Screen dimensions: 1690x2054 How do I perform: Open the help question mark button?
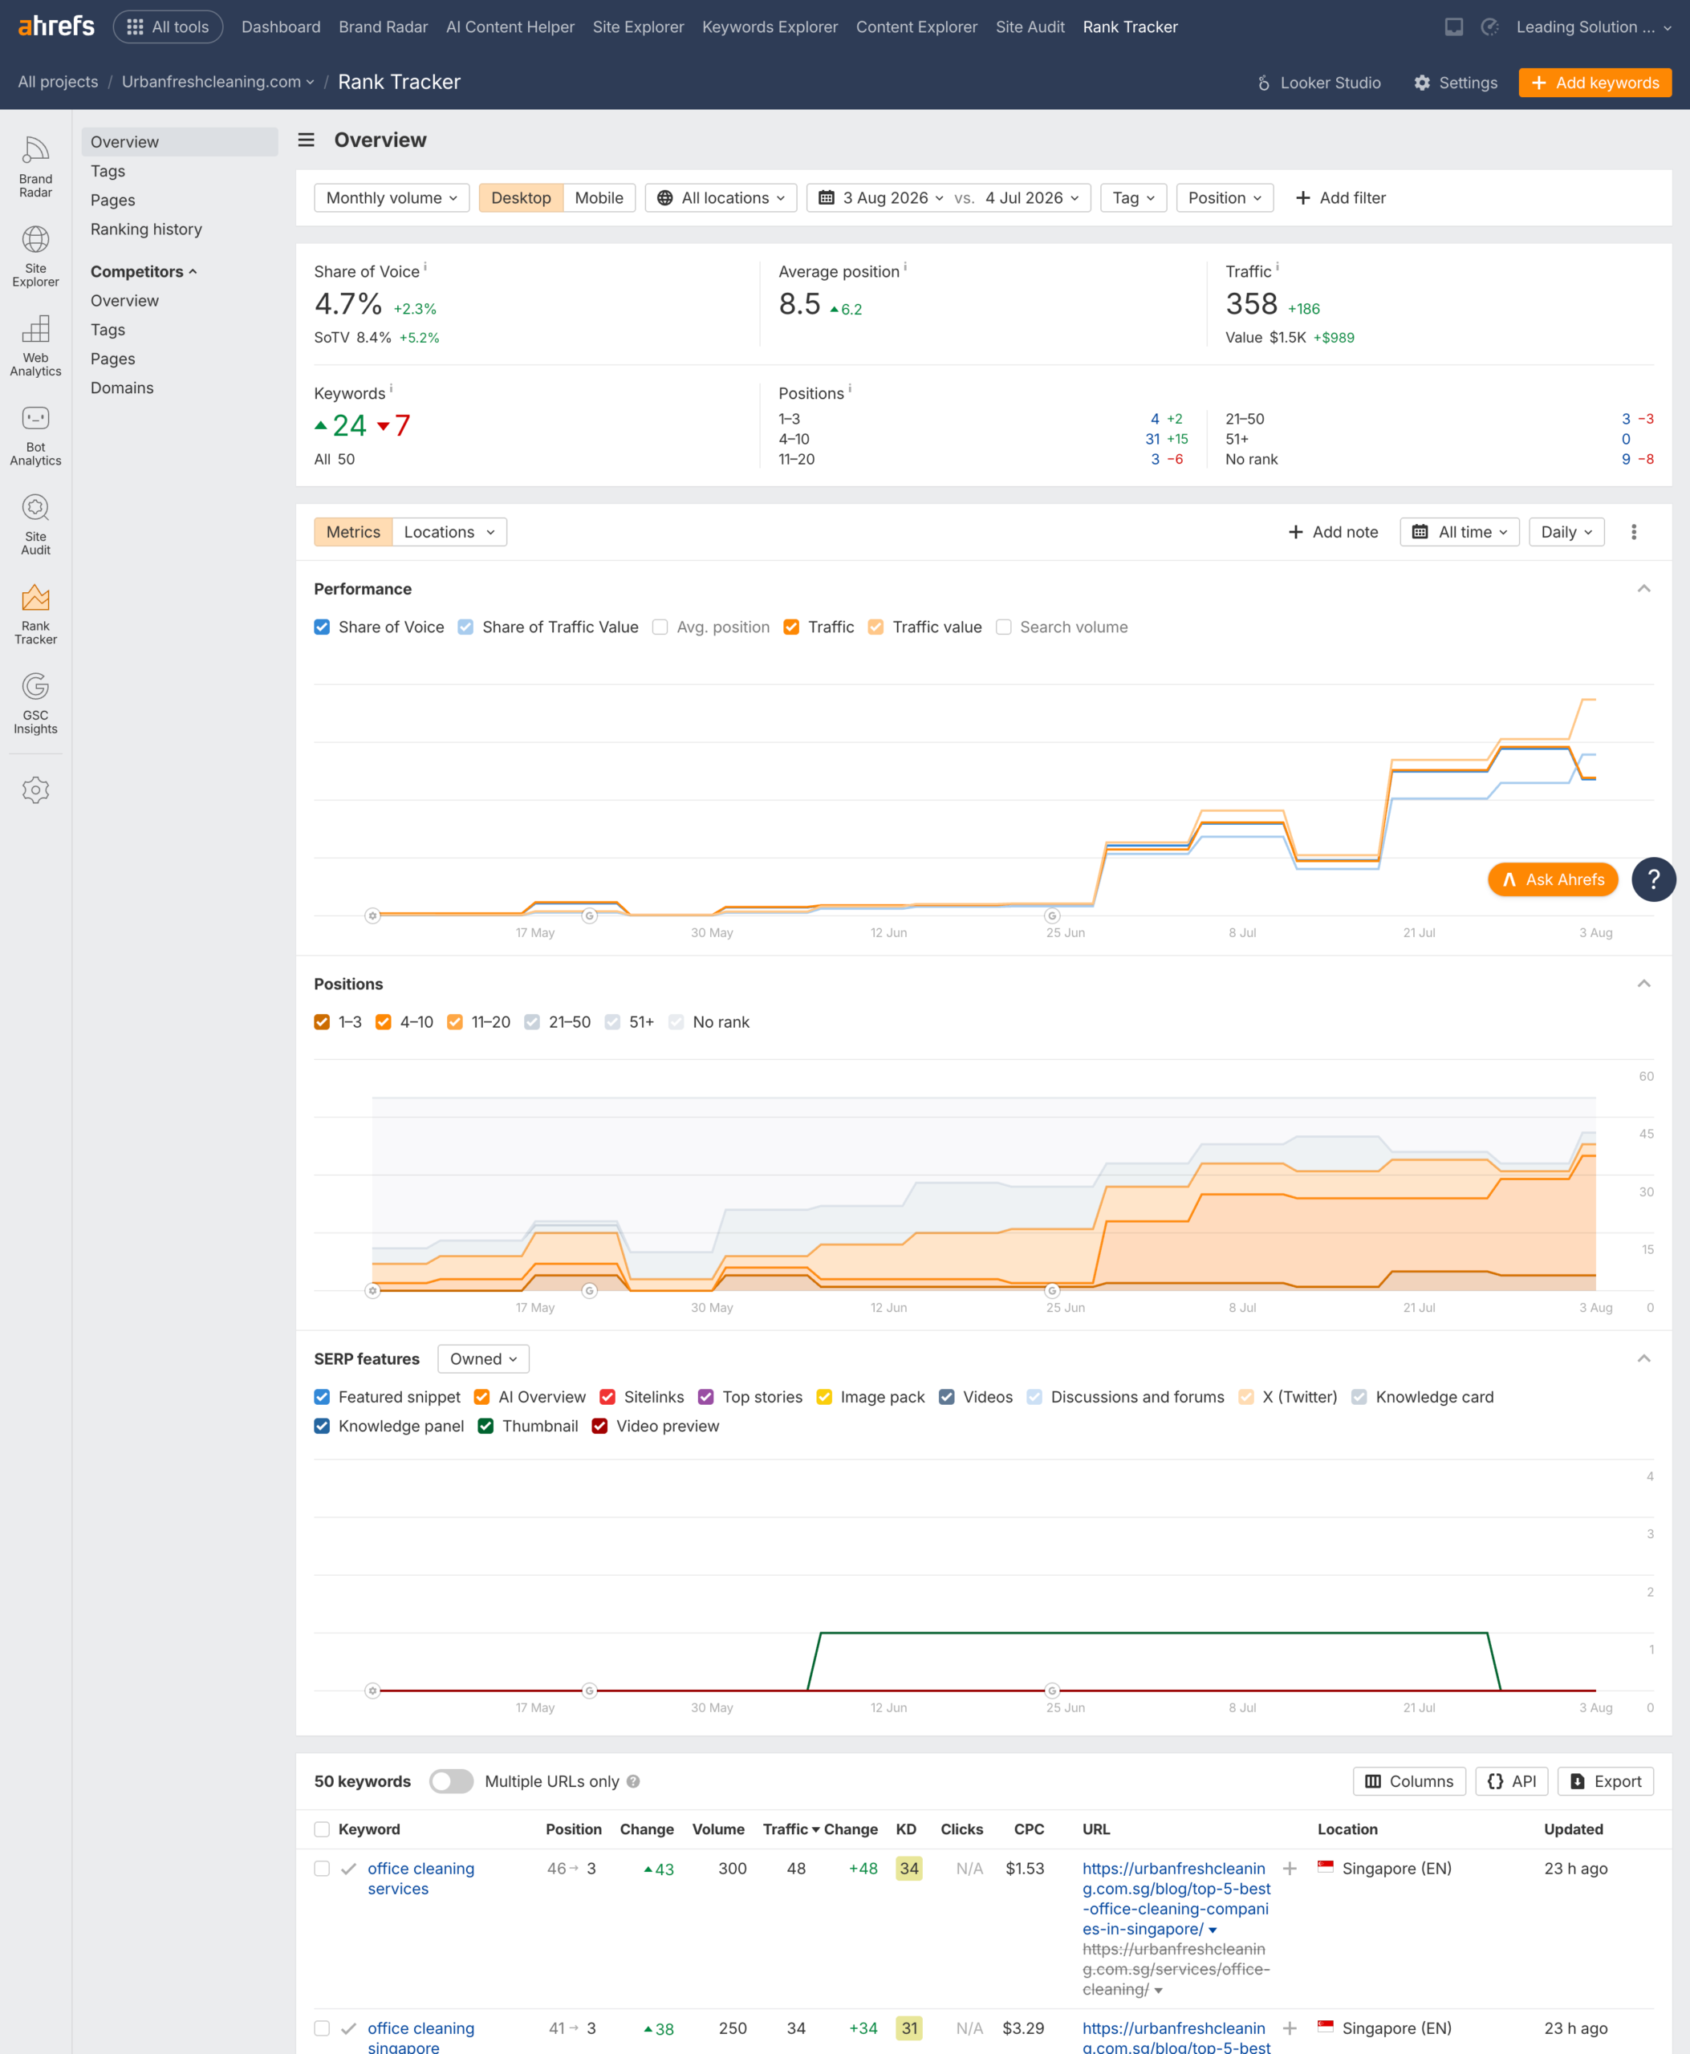(1653, 879)
